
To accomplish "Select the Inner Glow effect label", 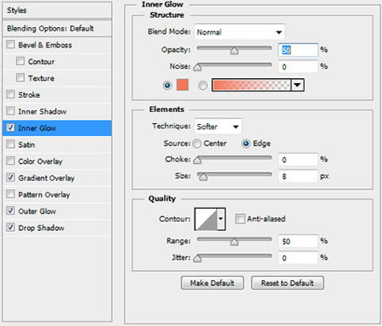I will pyautogui.click(x=37, y=128).
